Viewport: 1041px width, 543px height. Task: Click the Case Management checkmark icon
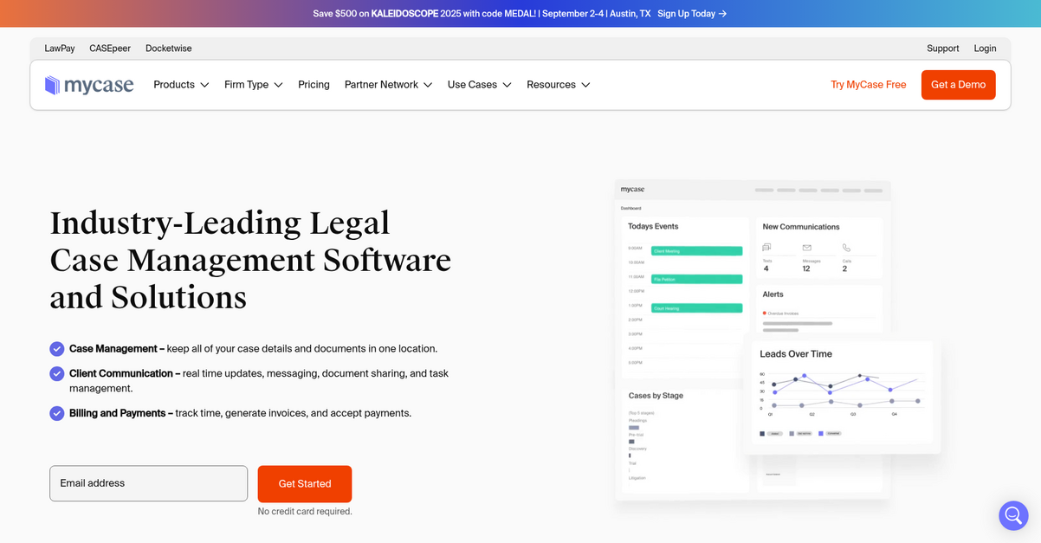pyautogui.click(x=57, y=349)
